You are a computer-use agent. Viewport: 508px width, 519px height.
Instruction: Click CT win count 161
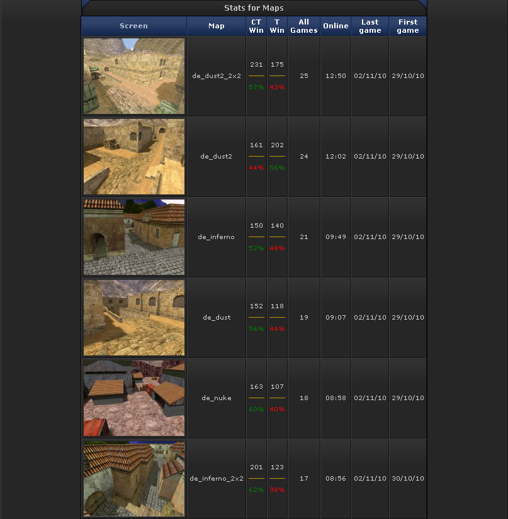[x=256, y=145]
